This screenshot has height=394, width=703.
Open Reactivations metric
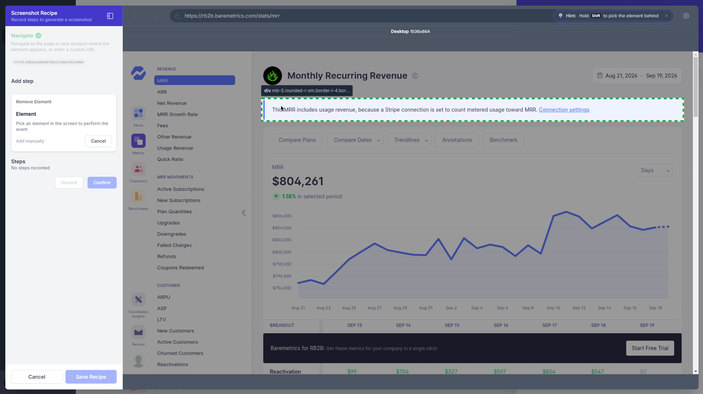[x=172, y=364]
